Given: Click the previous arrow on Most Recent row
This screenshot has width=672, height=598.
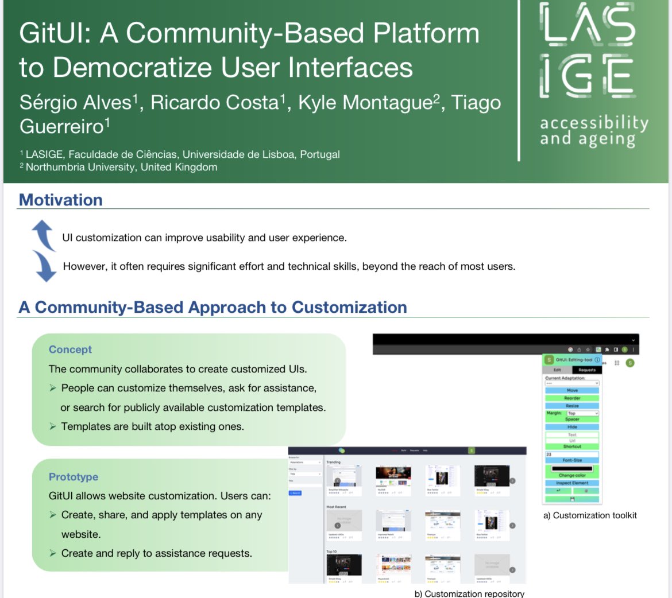Looking at the screenshot, I should pos(338,526).
